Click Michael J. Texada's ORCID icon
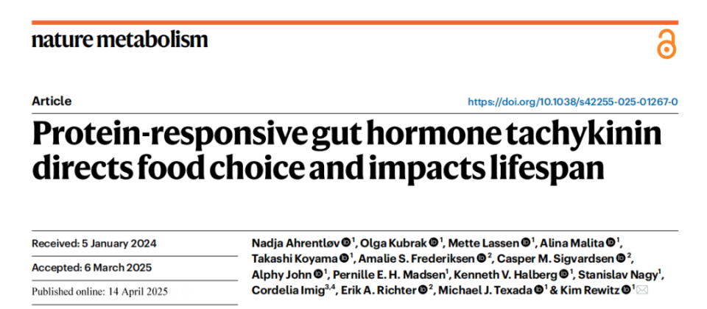Viewport: 707px width, 309px height. coord(533,291)
